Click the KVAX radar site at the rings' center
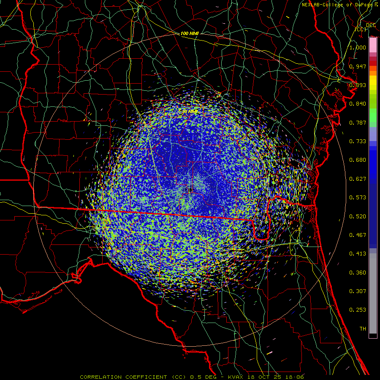 [x=189, y=190]
